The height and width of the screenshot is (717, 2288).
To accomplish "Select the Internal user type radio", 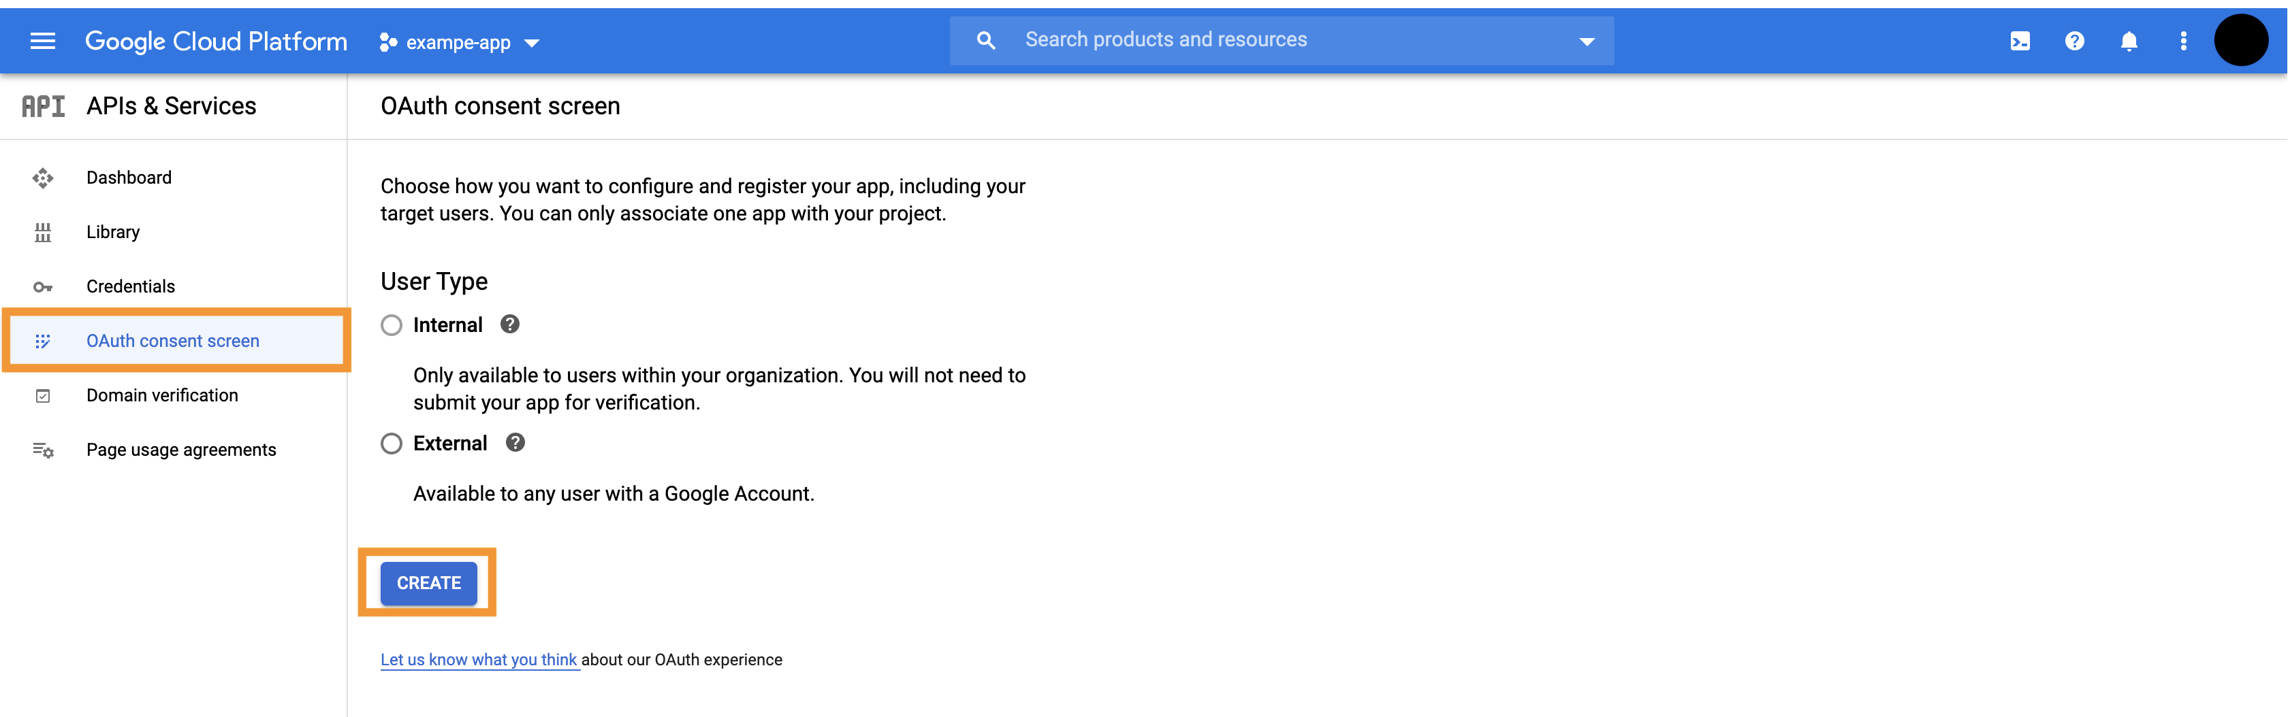I will (x=392, y=324).
